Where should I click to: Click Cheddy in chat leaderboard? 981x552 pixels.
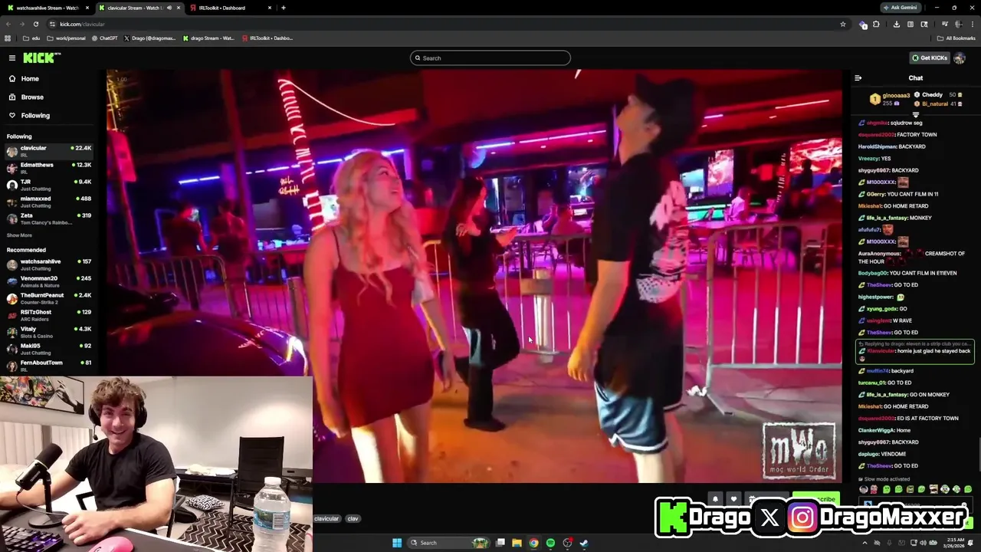coord(938,95)
